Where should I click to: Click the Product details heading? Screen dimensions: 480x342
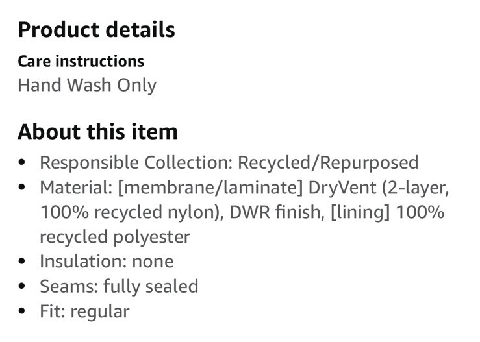tap(96, 29)
